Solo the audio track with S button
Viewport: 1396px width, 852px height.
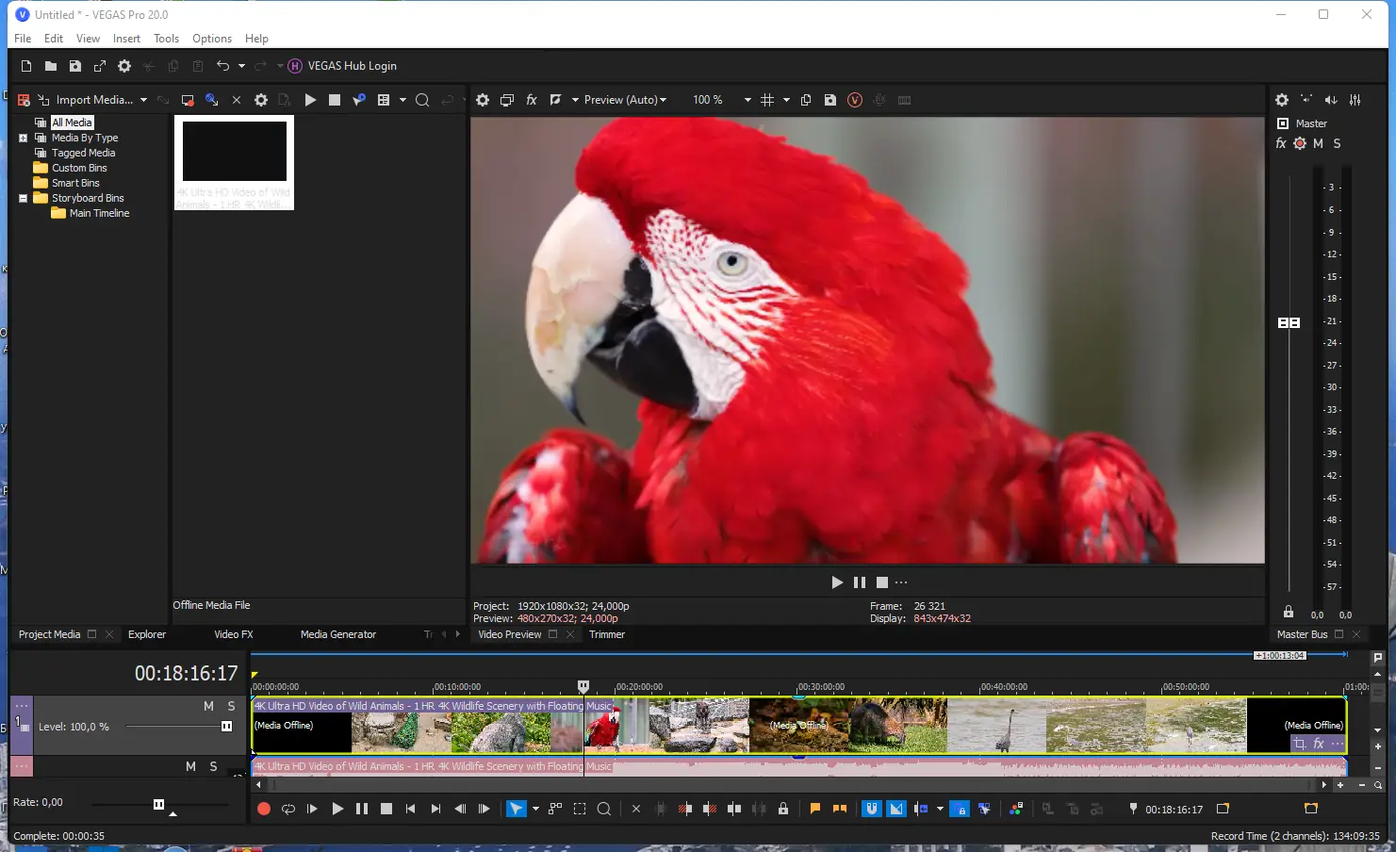213,766
